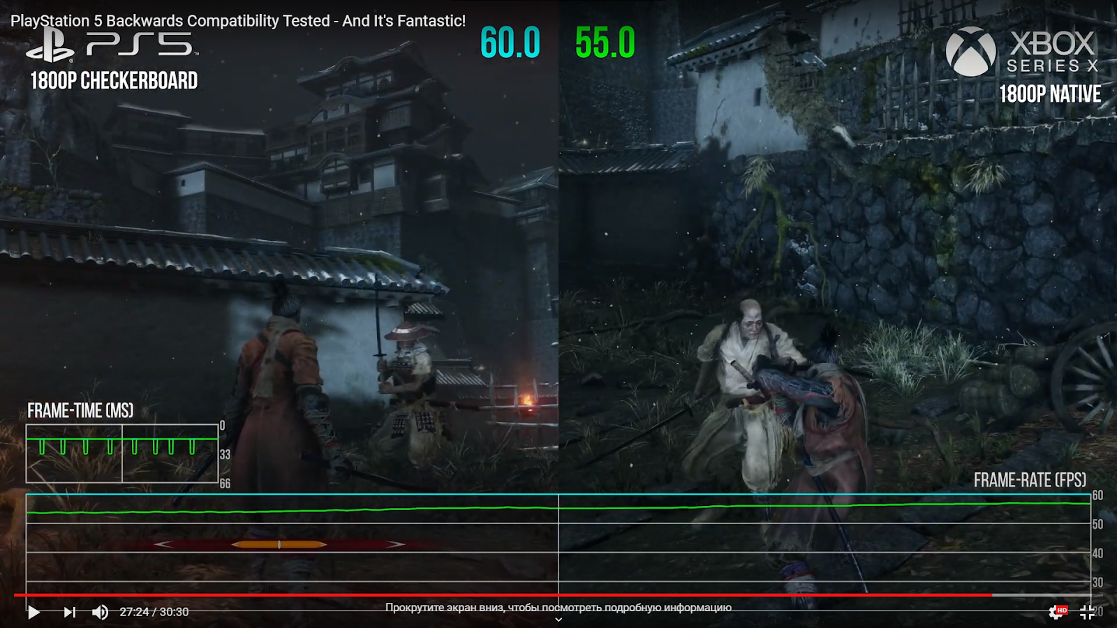This screenshot has height=628, width=1117.
Task: Click the red video progress bar
Action: (503, 595)
